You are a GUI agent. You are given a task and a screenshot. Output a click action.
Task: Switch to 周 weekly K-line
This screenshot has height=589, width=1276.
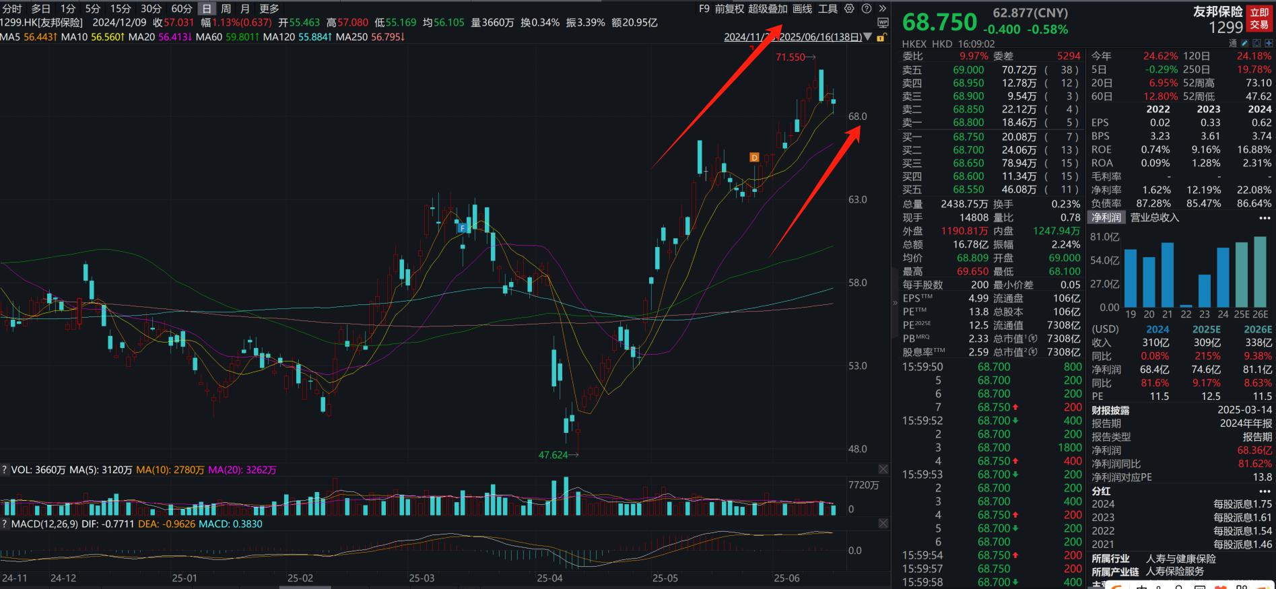tap(226, 9)
